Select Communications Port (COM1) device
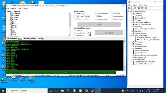This screenshot has height=93, width=166. point(147,37)
